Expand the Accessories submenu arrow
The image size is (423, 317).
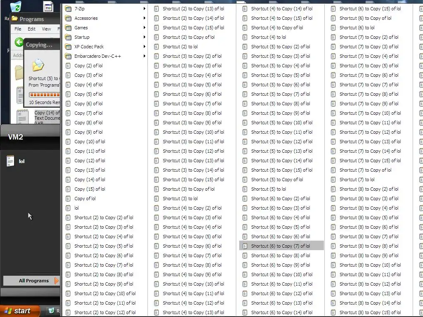pyautogui.click(x=144, y=18)
